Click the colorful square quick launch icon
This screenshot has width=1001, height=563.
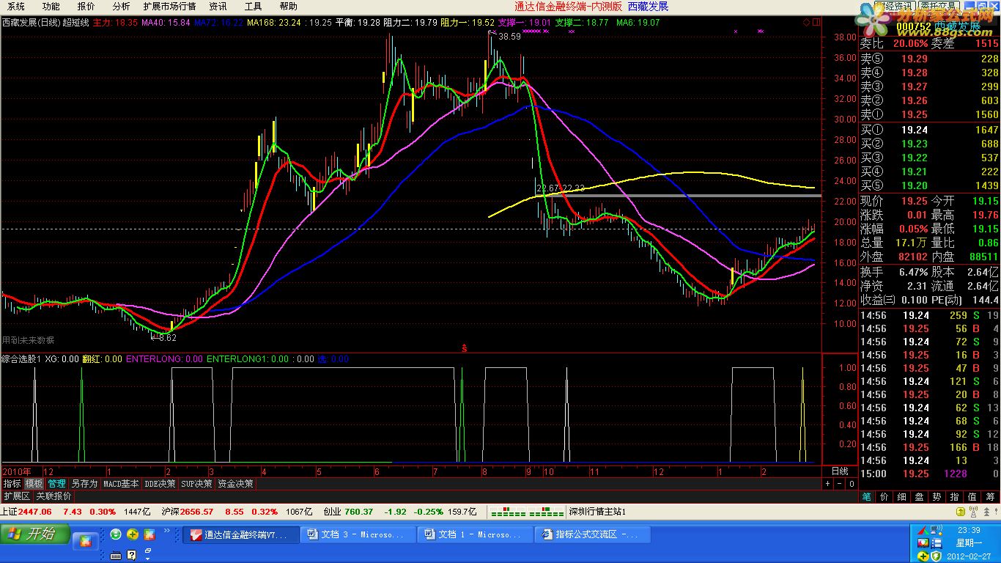tap(149, 534)
